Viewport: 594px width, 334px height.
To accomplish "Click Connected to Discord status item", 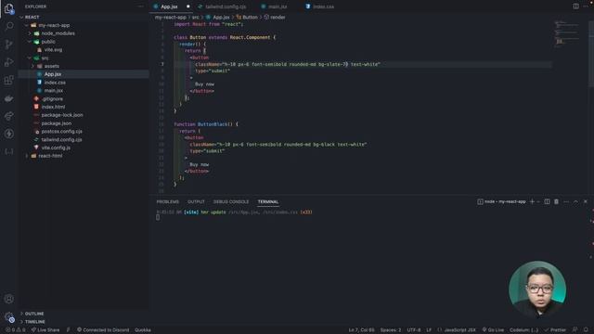I will coord(103,330).
